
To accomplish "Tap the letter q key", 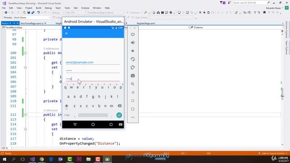I will (65, 87).
